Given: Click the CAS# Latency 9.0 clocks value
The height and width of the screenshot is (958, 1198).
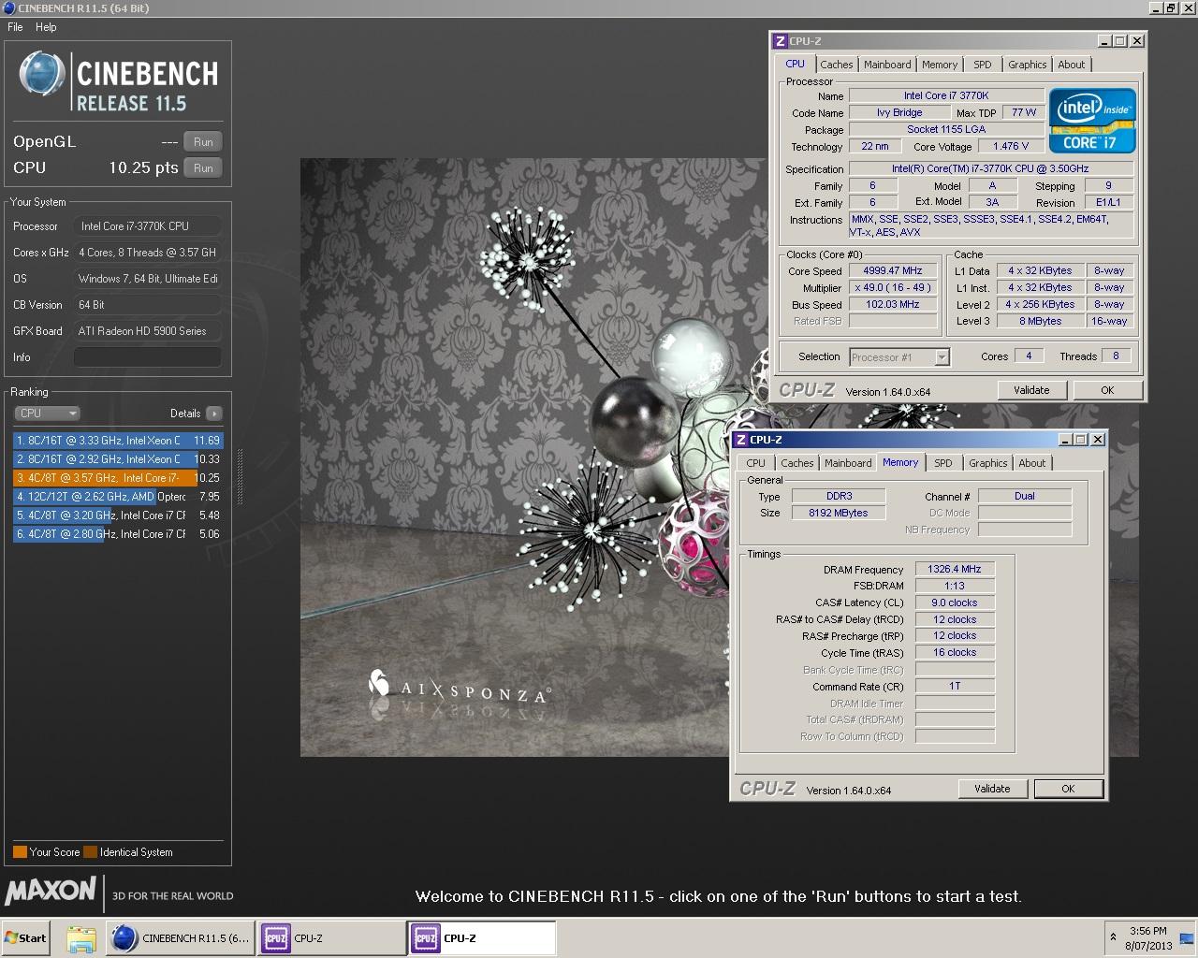Looking at the screenshot, I should pos(955,602).
